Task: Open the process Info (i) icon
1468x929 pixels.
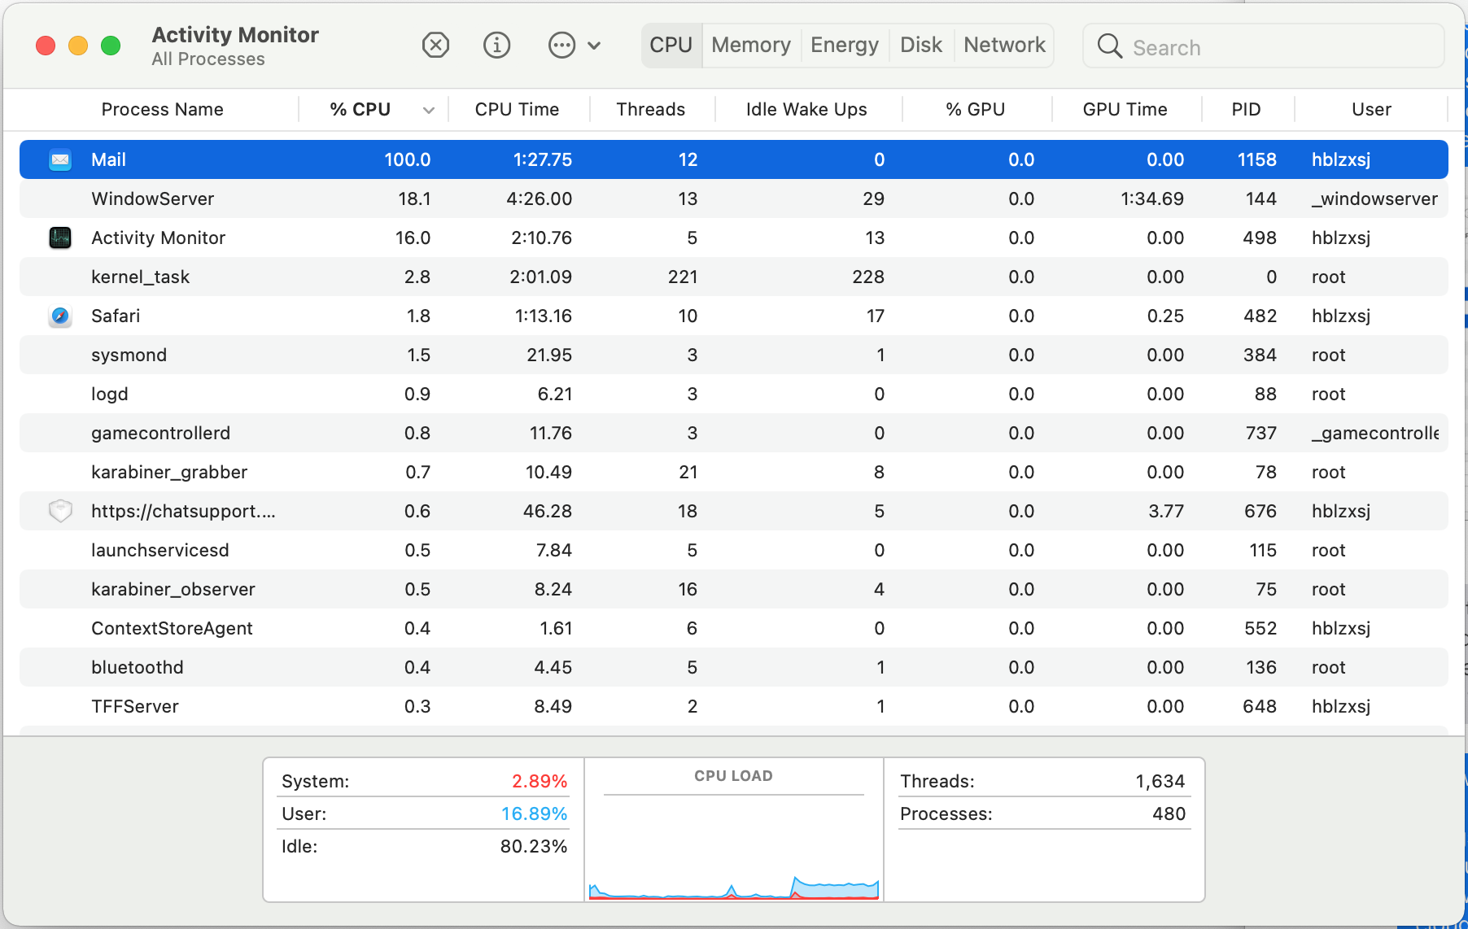Action: click(496, 45)
